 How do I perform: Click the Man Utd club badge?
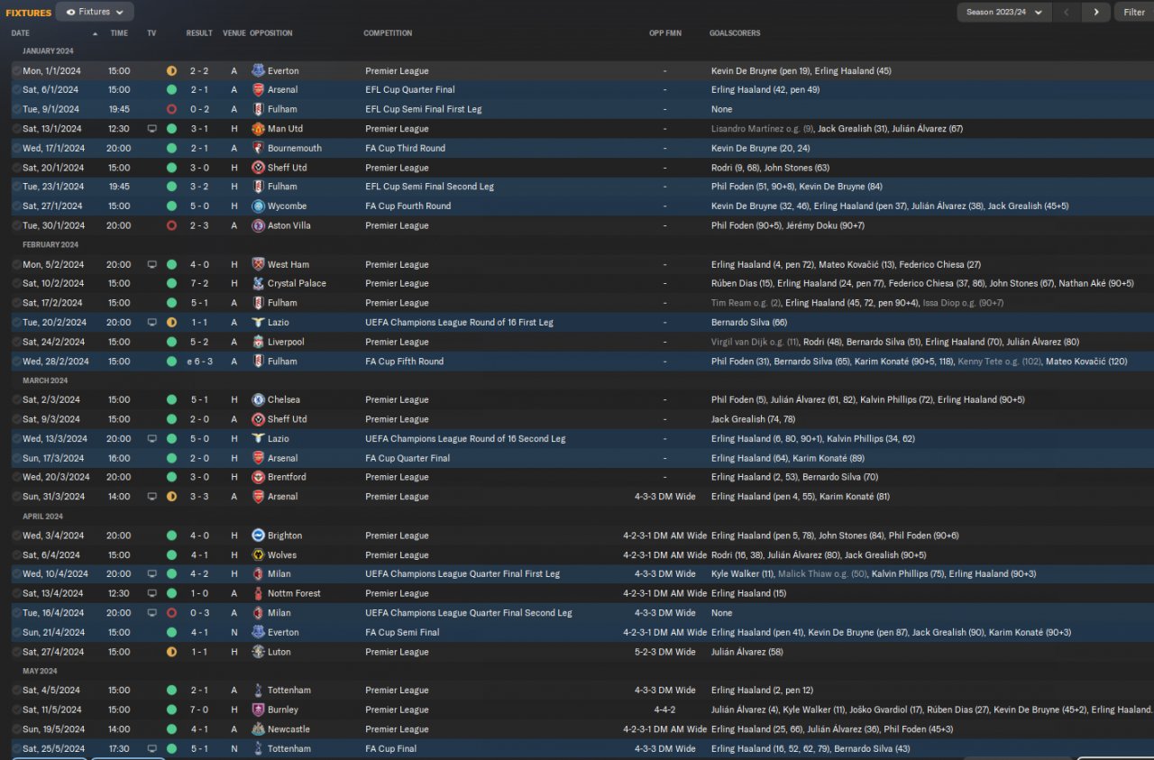pos(258,129)
